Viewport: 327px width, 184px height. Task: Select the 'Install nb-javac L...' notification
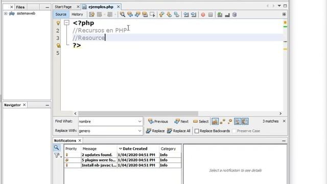pyautogui.click(x=123, y=165)
